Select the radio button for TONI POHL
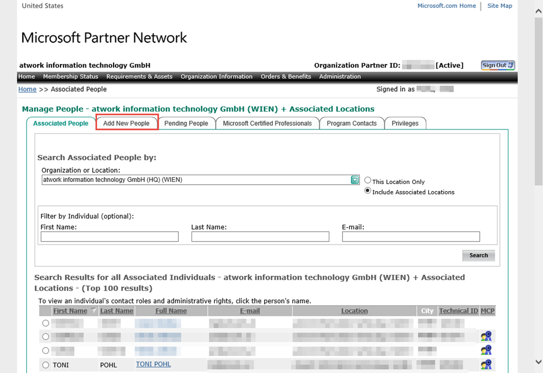The width and height of the screenshot is (543, 373). coord(46,365)
